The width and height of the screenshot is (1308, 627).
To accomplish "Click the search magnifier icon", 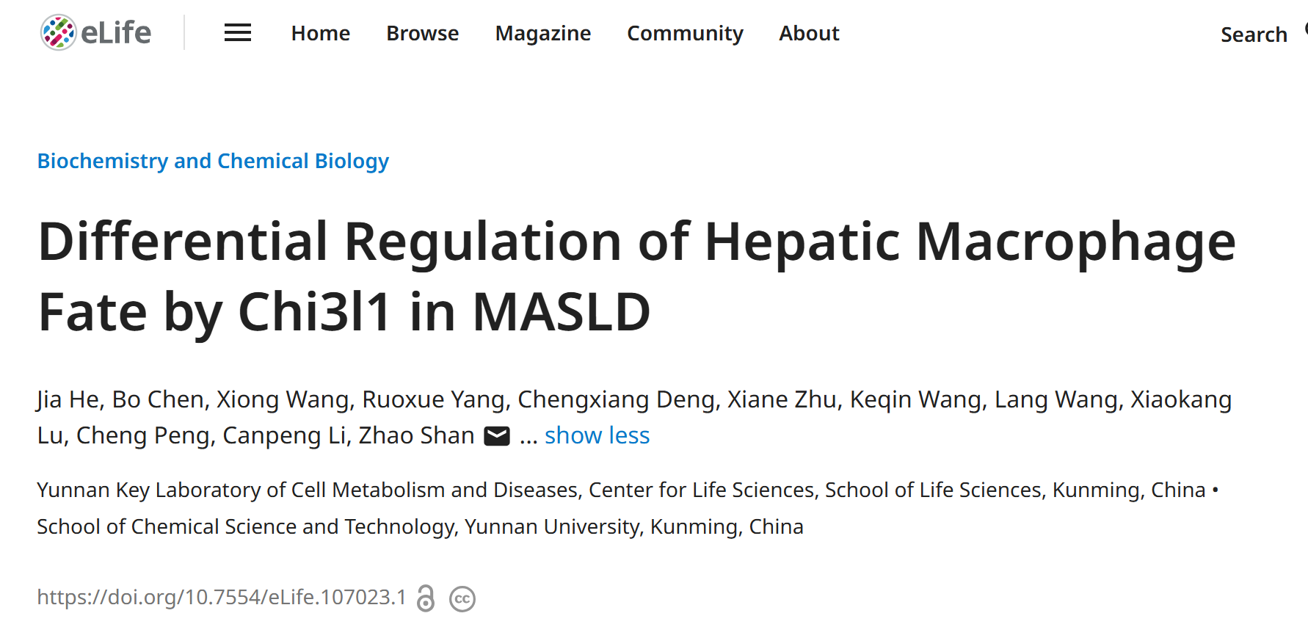I will (1304, 31).
